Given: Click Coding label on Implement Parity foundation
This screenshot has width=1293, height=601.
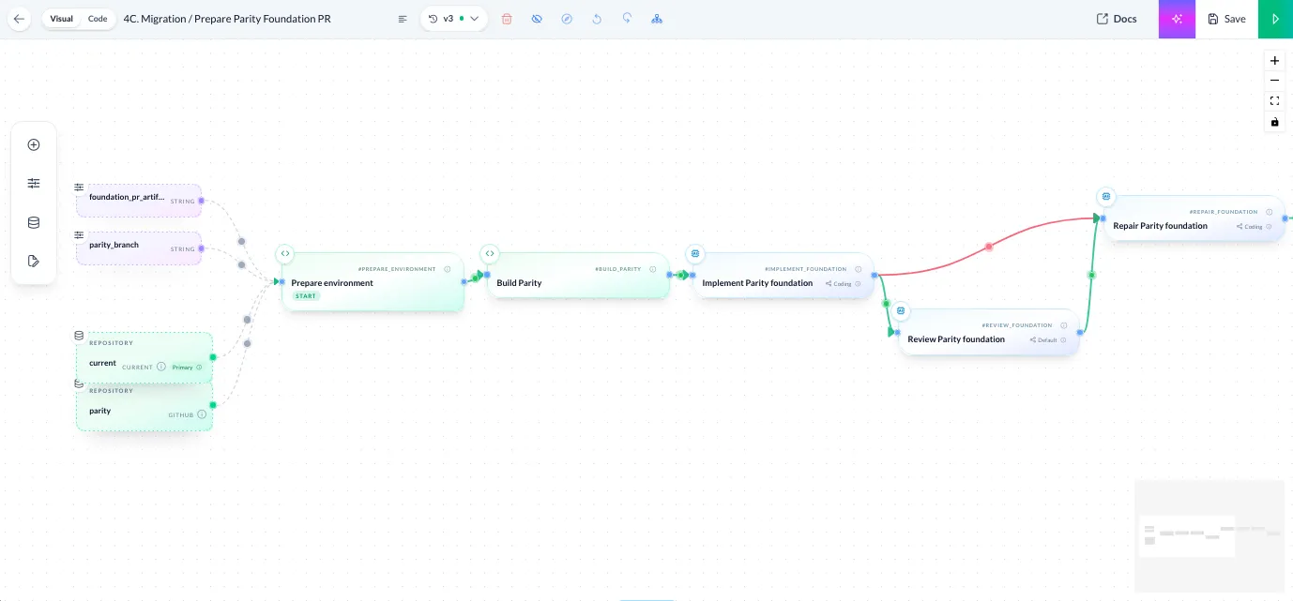Looking at the screenshot, I should point(842,284).
